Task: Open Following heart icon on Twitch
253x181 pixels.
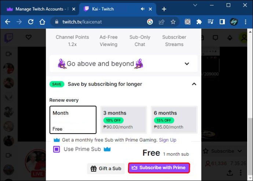Action: click(28, 37)
